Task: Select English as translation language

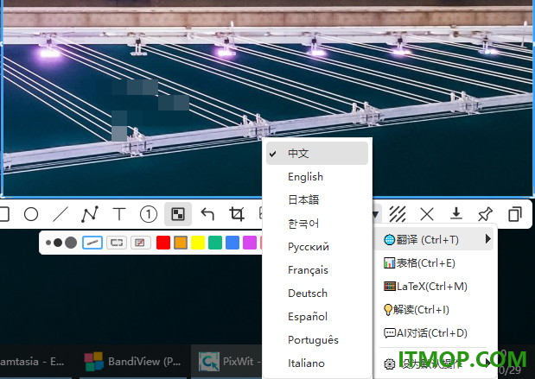Action: (x=317, y=177)
